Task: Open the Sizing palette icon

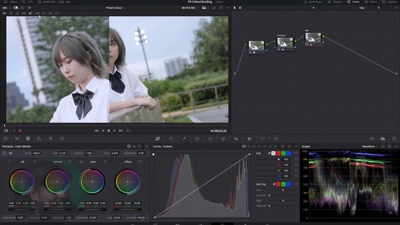Action: click(262, 139)
